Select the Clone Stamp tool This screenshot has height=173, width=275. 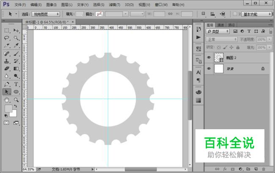(7, 61)
